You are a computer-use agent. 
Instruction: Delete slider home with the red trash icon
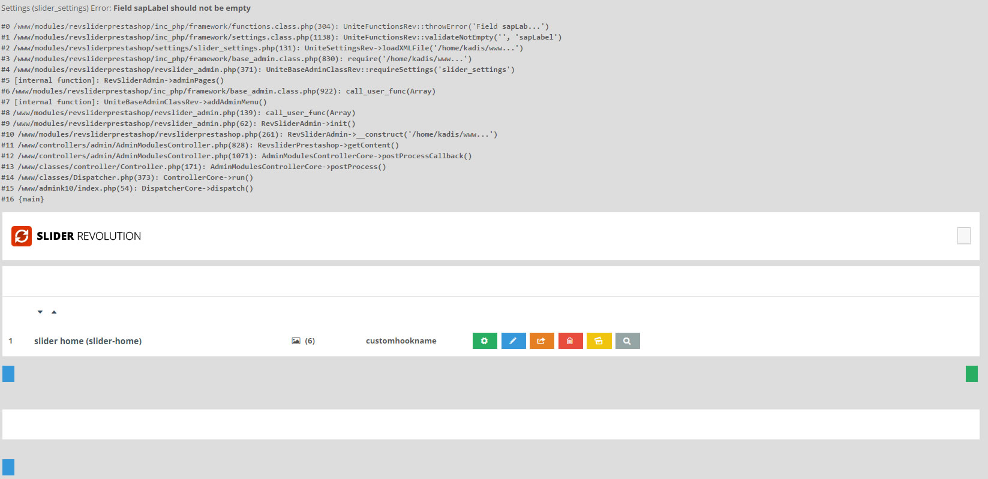pos(570,341)
